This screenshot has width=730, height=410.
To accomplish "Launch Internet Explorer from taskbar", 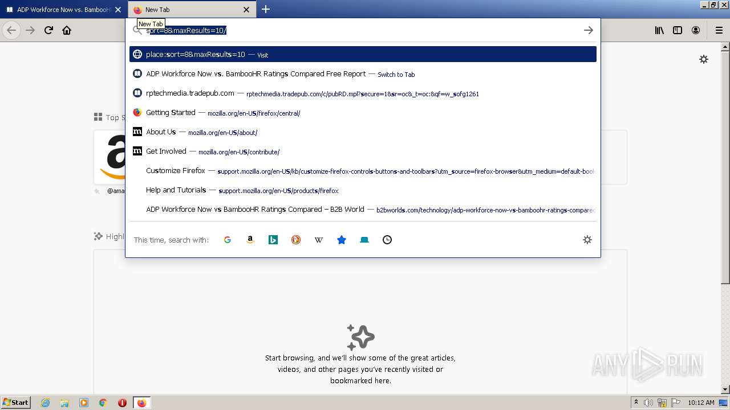I will 45,403.
